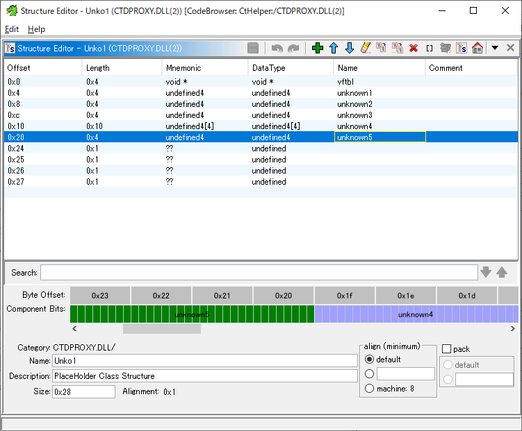
Task: Close the Structure Editor panel
Action: [x=510, y=48]
